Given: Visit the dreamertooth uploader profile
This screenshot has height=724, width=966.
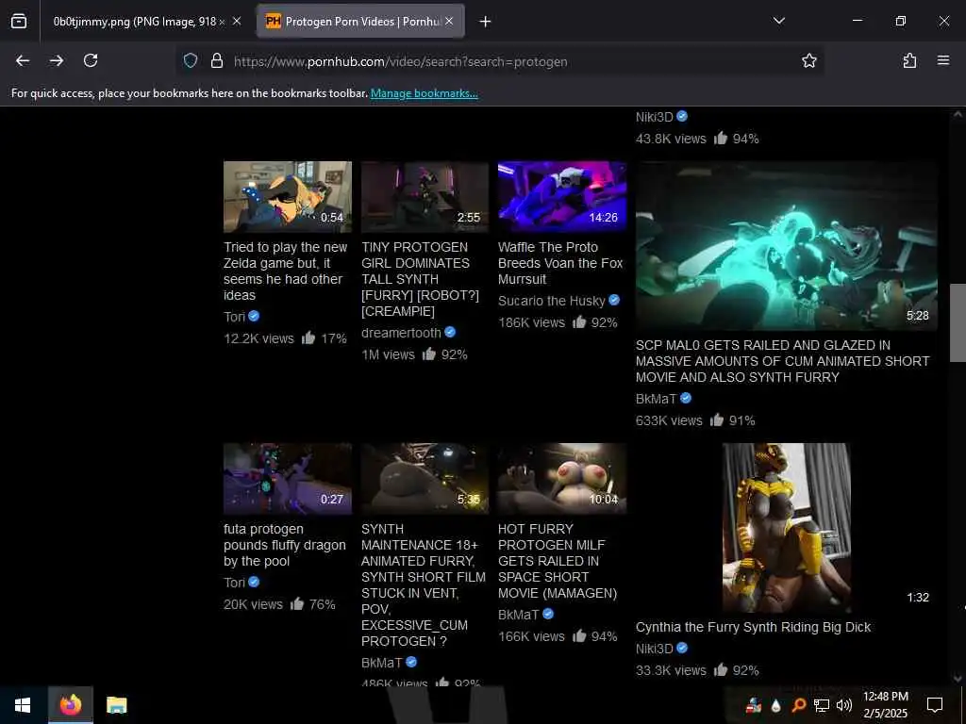Looking at the screenshot, I should pyautogui.click(x=401, y=333).
